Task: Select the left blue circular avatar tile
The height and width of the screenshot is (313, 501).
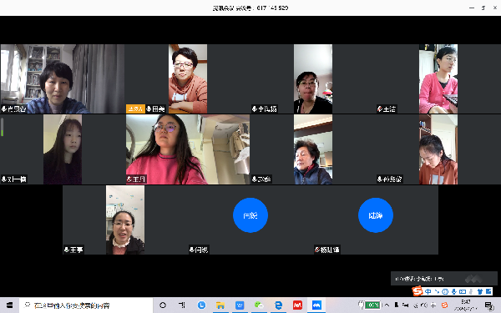Action: click(x=250, y=215)
